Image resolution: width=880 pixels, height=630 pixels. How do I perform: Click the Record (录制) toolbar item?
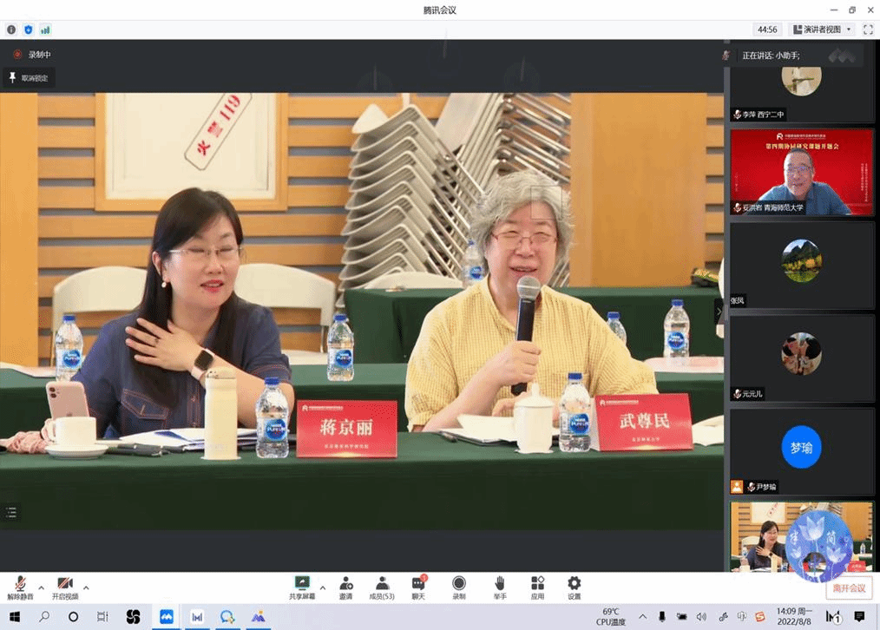(459, 587)
